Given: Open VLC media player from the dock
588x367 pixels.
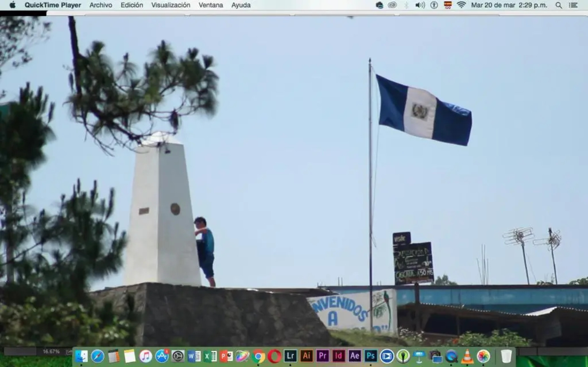Looking at the screenshot, I should (467, 356).
